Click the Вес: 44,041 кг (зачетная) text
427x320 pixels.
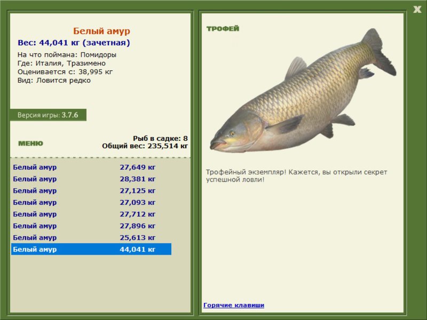click(74, 43)
